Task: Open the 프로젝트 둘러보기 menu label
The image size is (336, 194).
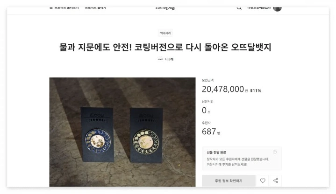Action: pos(67,8)
